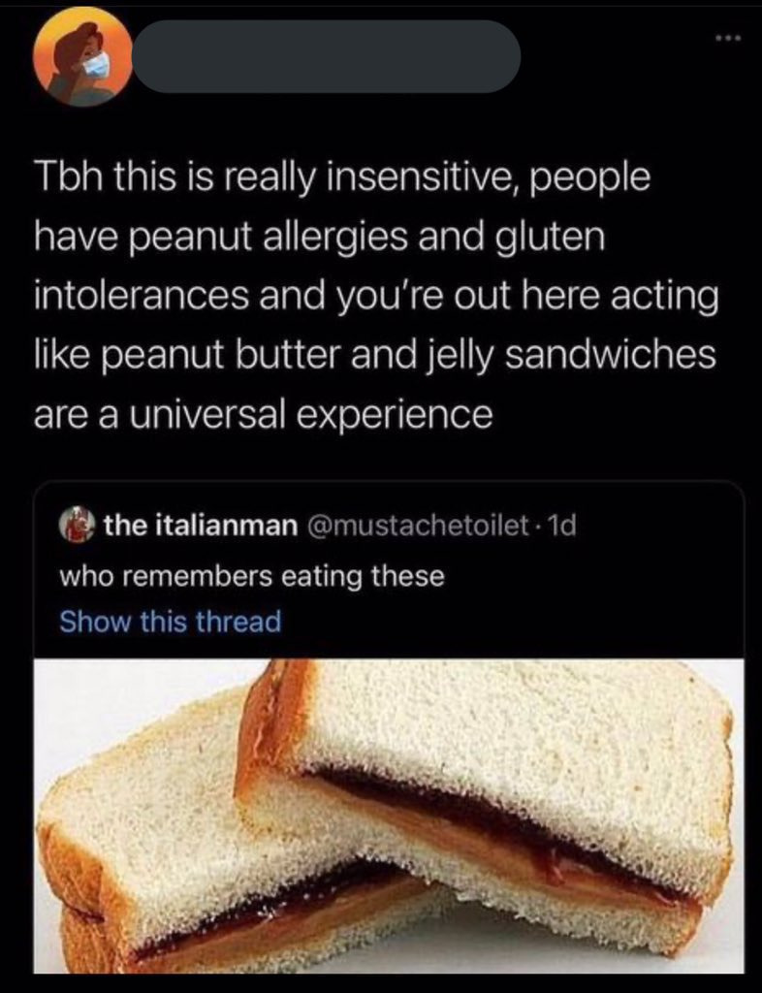This screenshot has width=762, height=993.
Task: Select "who remembers eating these" quoted text
Action: click(251, 576)
